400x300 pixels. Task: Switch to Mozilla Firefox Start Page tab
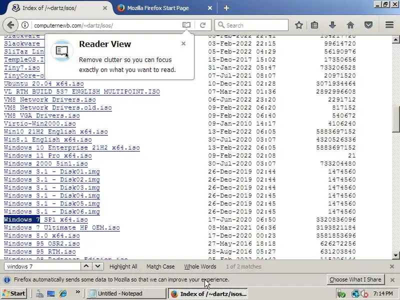[x=163, y=8]
